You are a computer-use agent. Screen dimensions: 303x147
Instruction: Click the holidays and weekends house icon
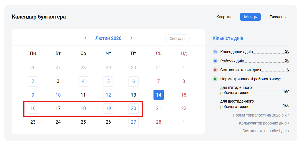(x=215, y=70)
